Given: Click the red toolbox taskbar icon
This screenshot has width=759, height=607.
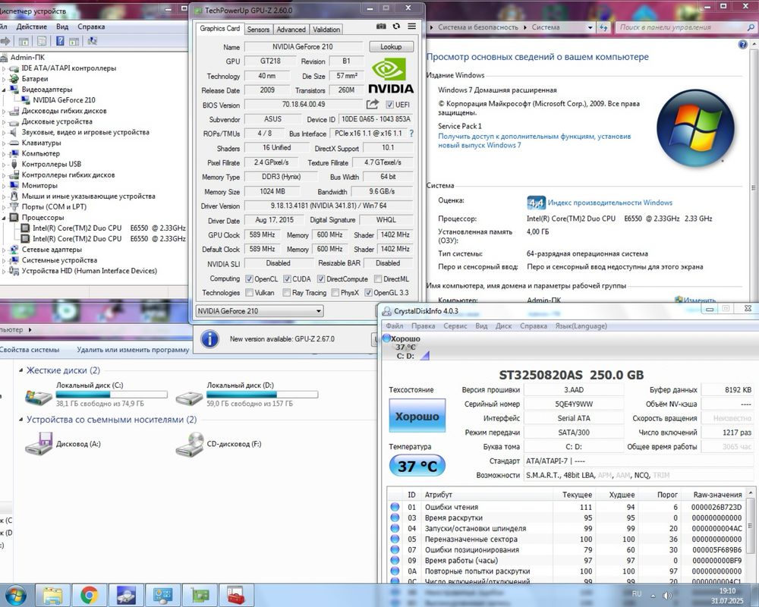Looking at the screenshot, I should click(237, 596).
